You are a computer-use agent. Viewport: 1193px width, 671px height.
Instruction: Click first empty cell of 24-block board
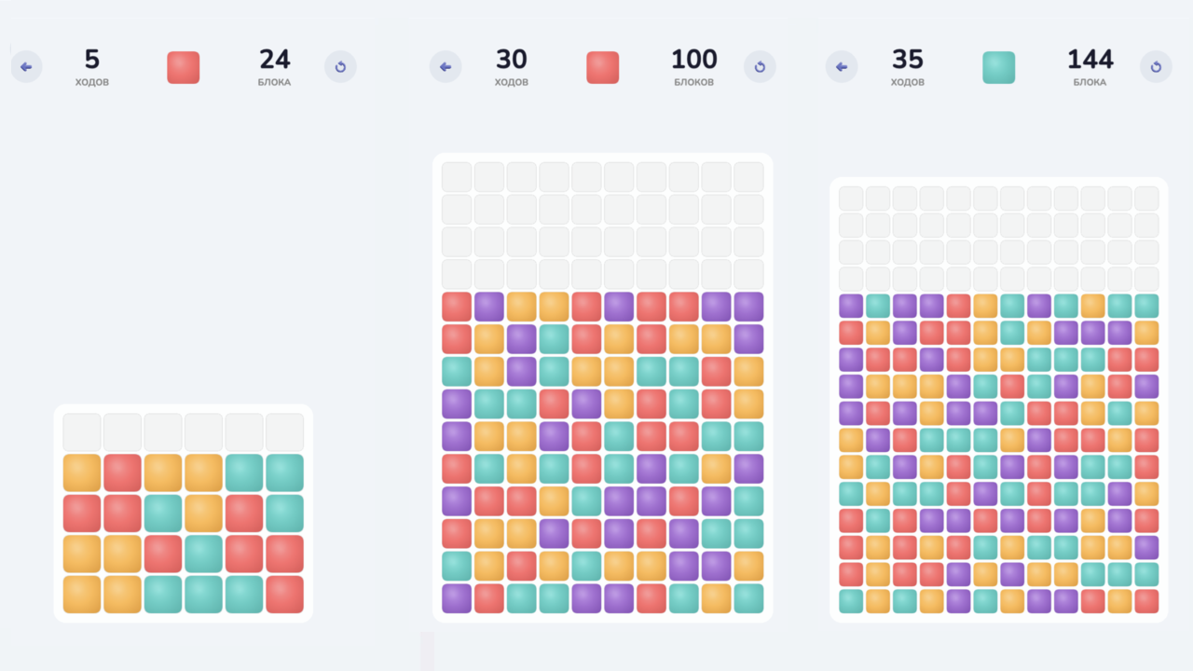82,432
